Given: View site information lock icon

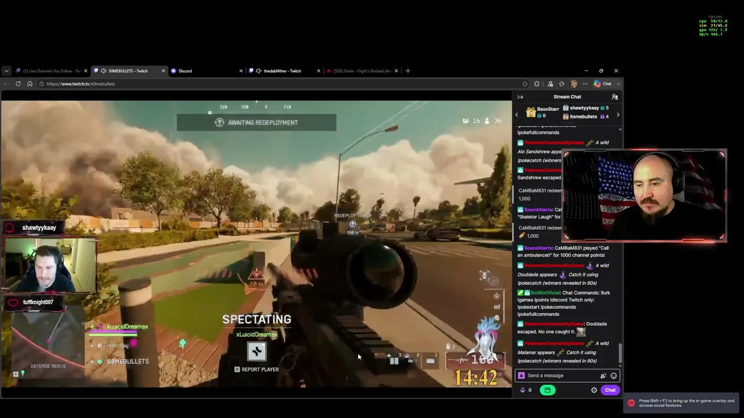Looking at the screenshot, I should coord(42,84).
